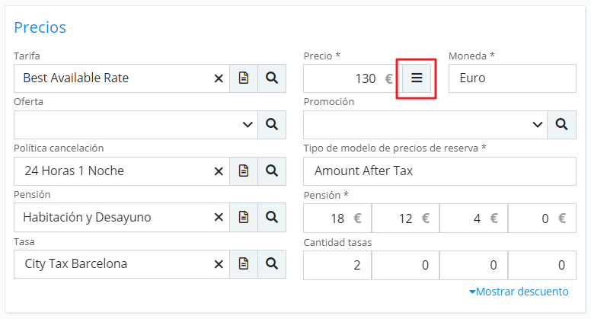View Tarifa record details document icon
The image size is (591, 319).
pyautogui.click(x=244, y=78)
